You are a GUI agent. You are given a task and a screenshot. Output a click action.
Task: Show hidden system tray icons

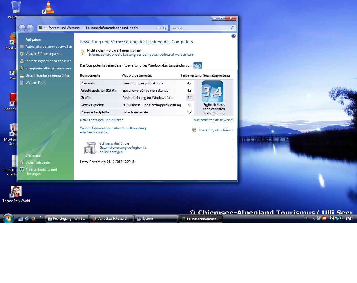[313, 219]
